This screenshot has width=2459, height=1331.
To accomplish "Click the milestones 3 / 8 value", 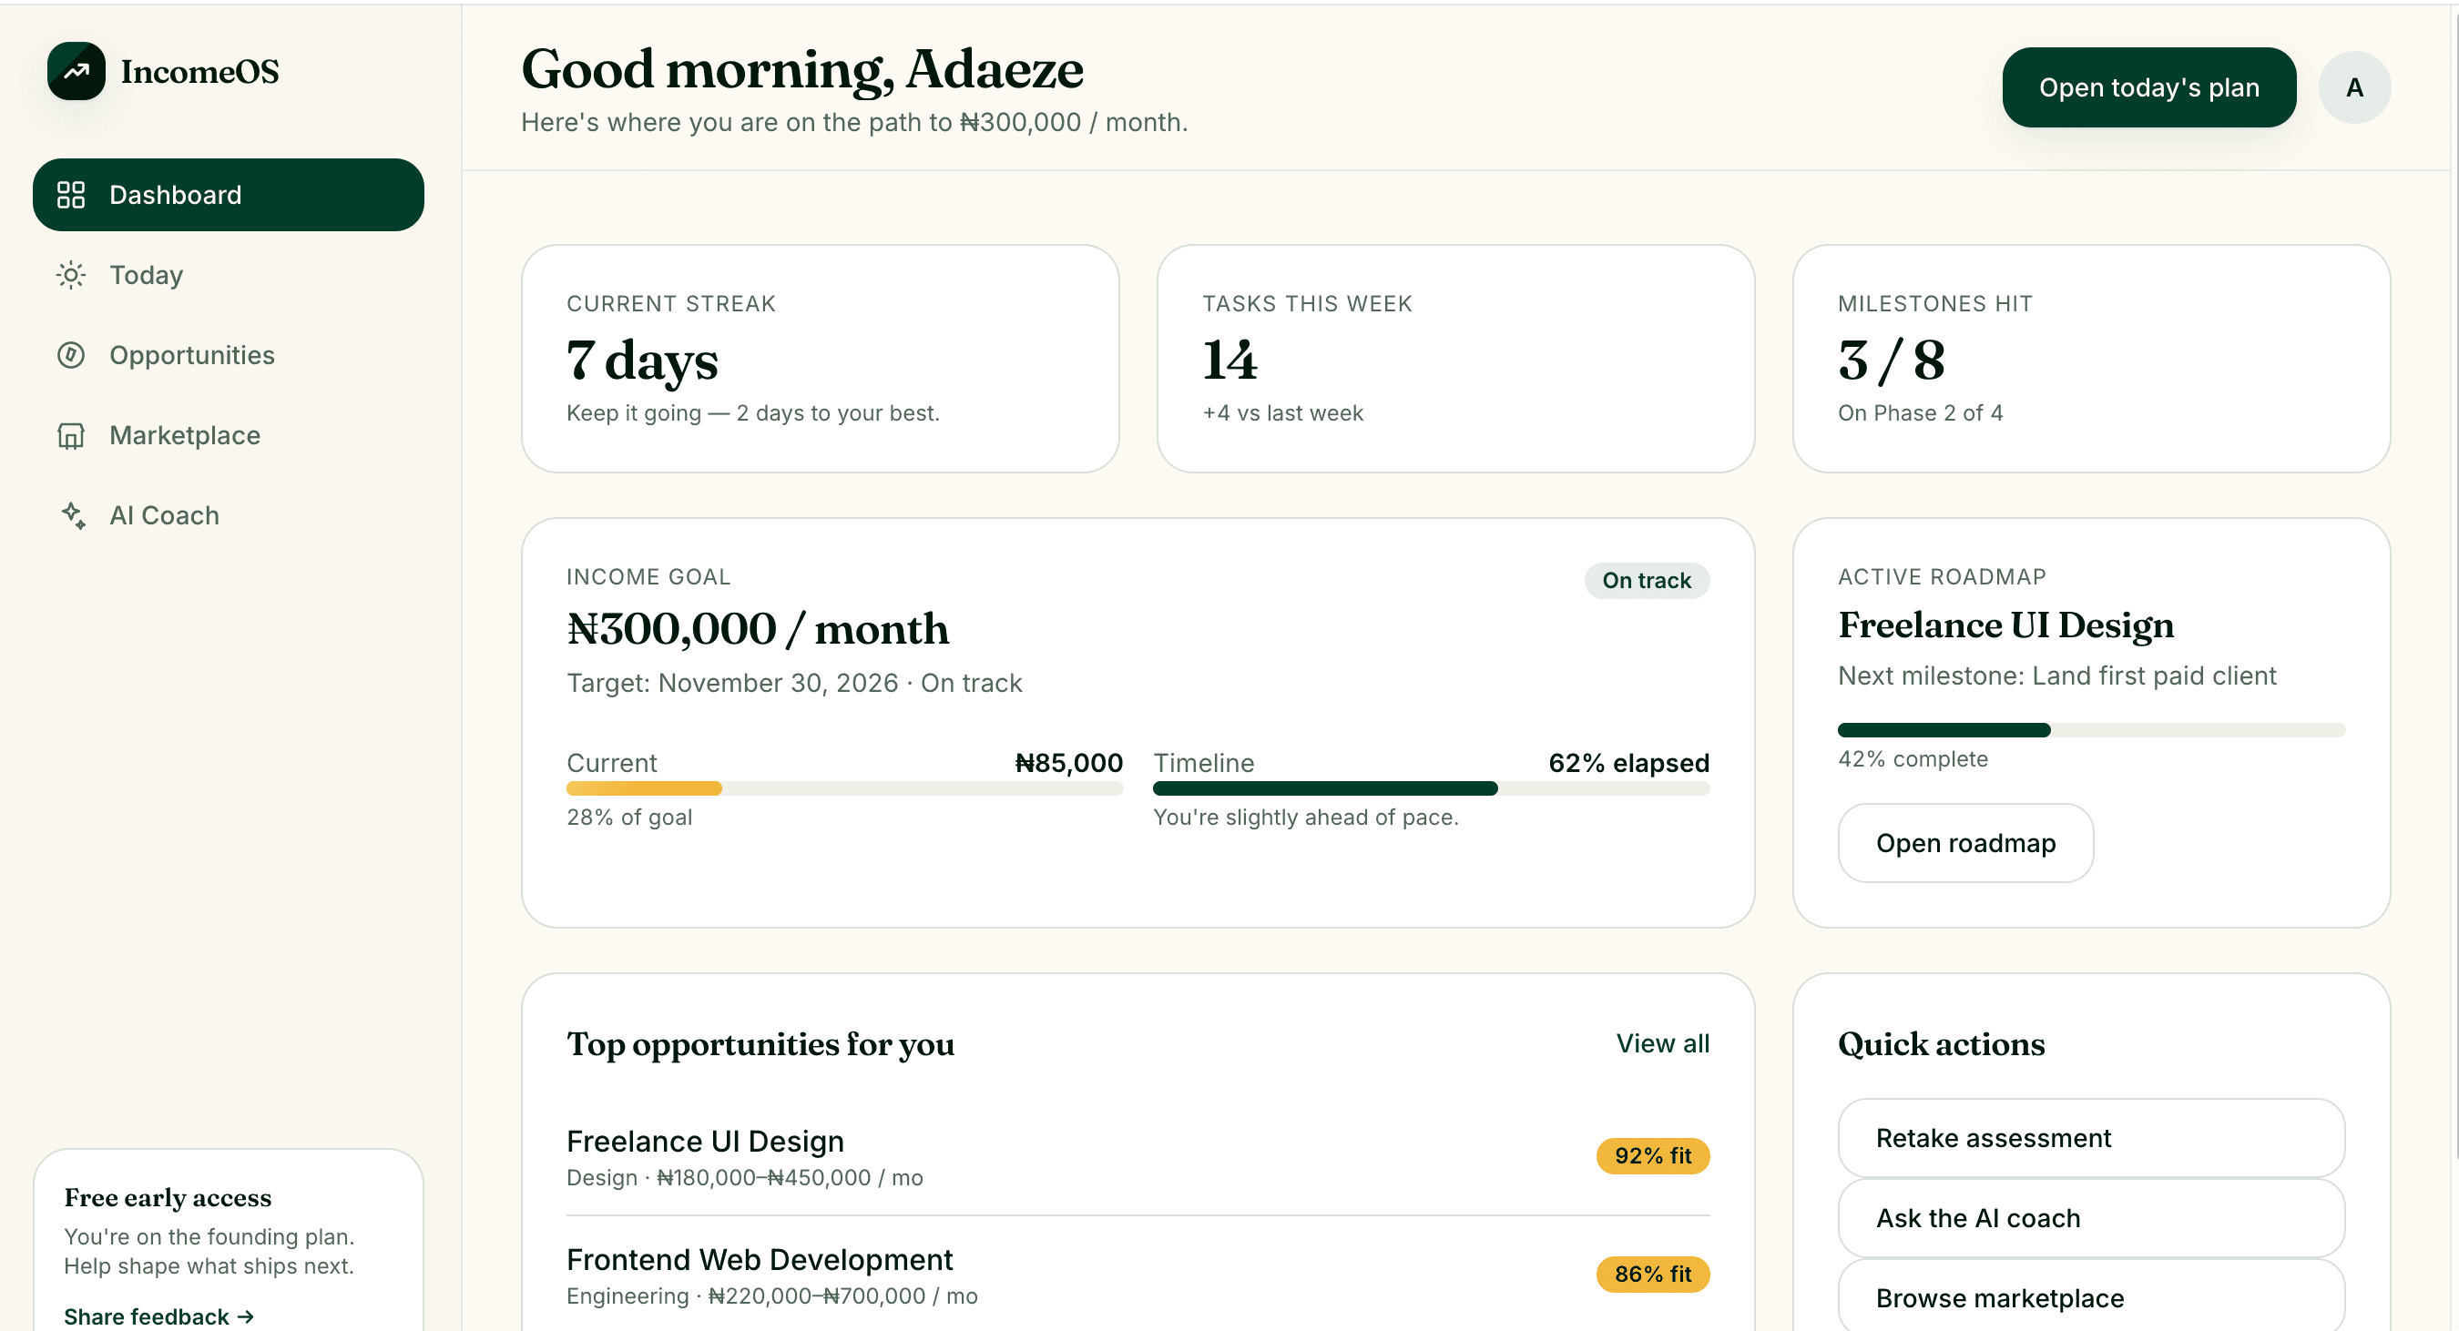I will [x=1891, y=361].
